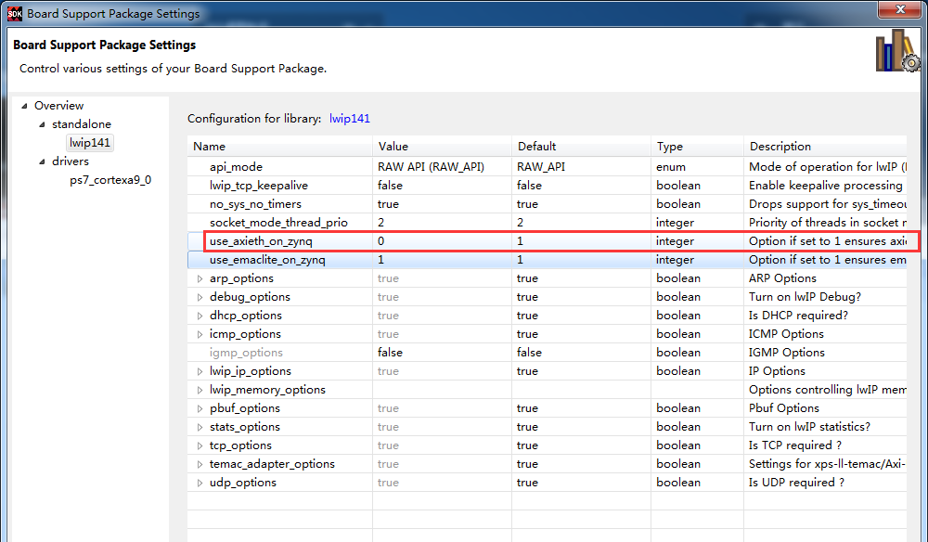The width and height of the screenshot is (928, 542).
Task: Collapse the drivers tree node
Action: (x=42, y=161)
